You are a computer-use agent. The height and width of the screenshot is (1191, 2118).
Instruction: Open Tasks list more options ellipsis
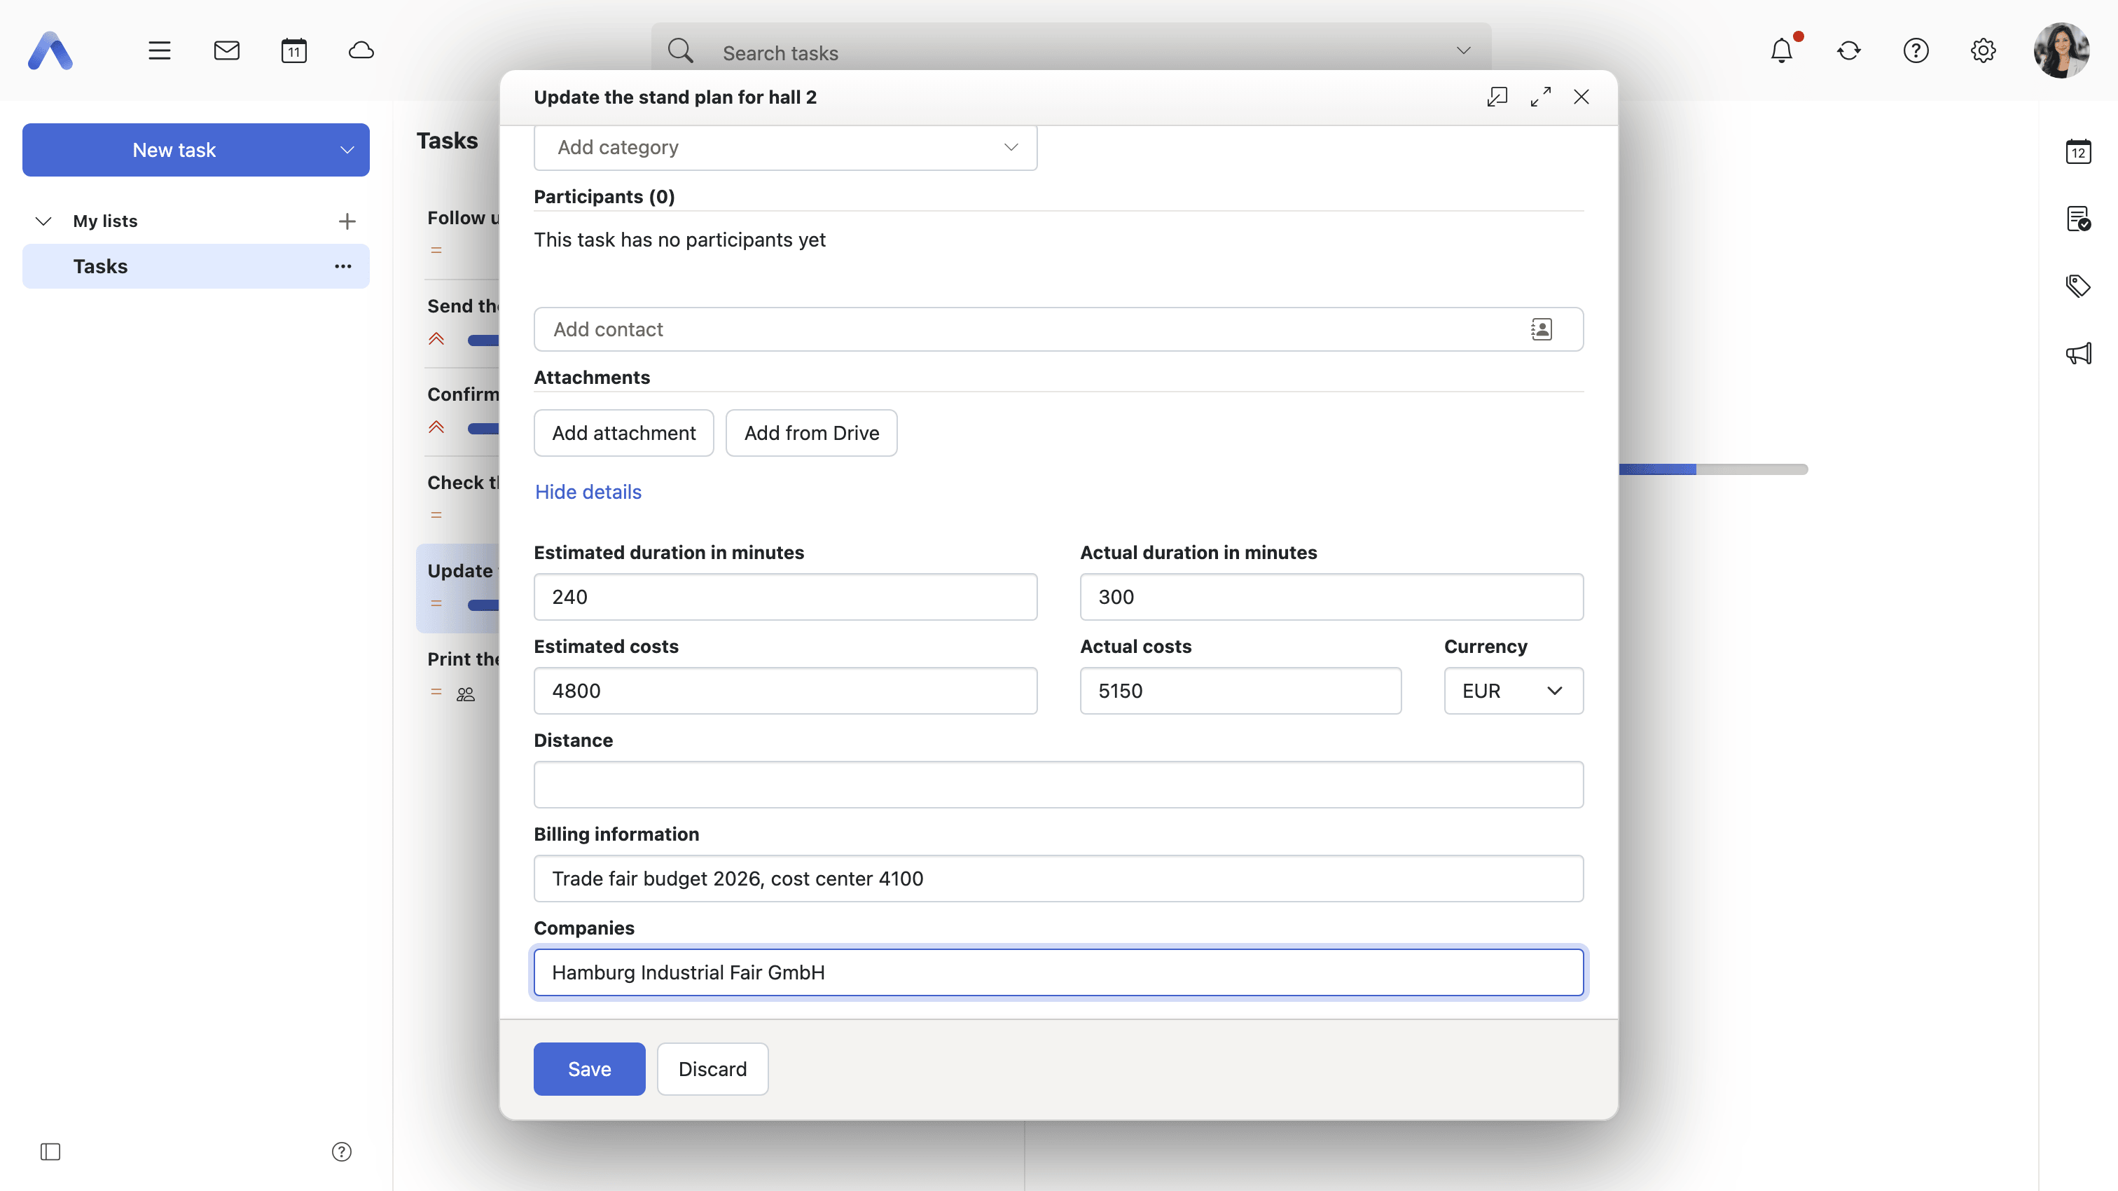pos(343,266)
